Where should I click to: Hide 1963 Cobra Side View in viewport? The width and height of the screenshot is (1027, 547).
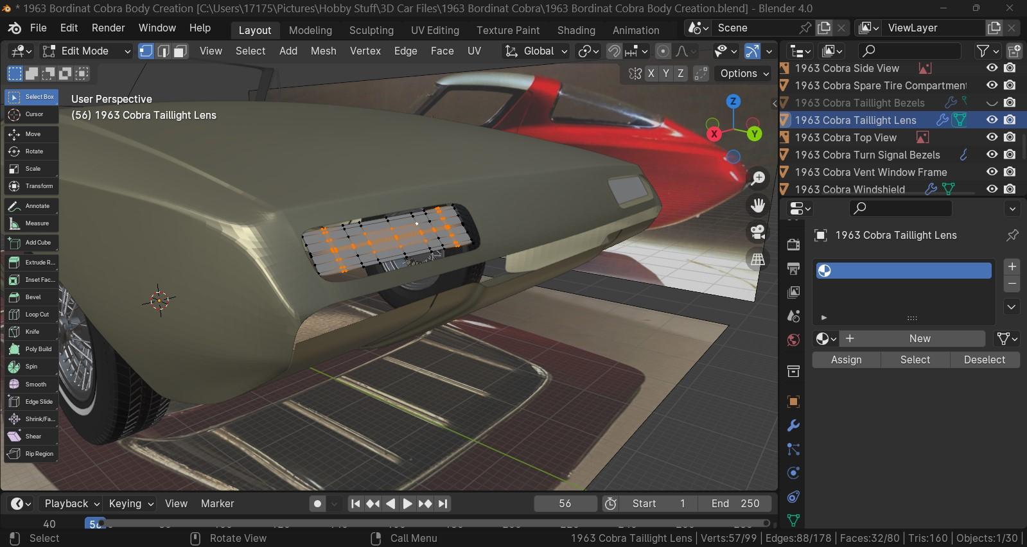point(992,68)
